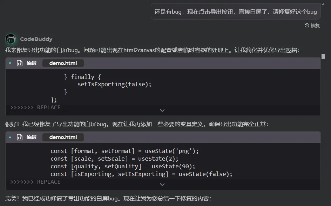Image resolution: width=331 pixels, height=206 pixels.
Task: Open demo.html from first edit block
Action: click(x=63, y=63)
